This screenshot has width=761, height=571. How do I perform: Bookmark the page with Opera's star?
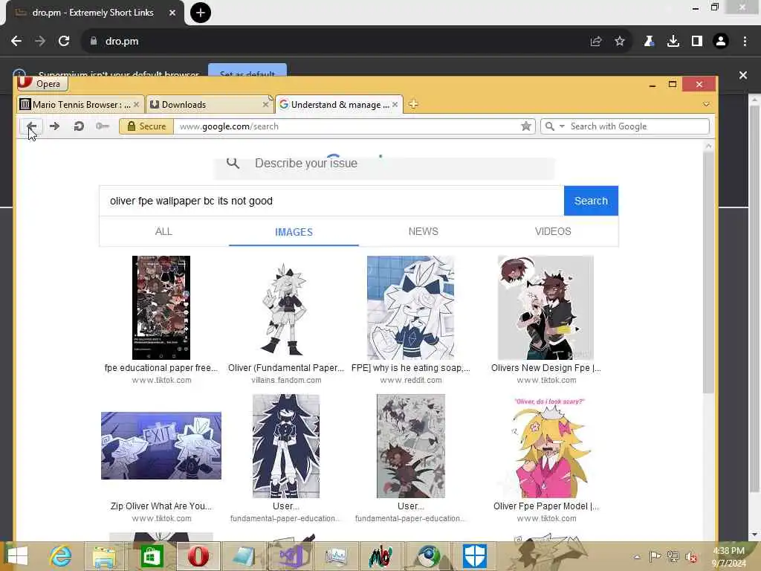[x=525, y=126]
